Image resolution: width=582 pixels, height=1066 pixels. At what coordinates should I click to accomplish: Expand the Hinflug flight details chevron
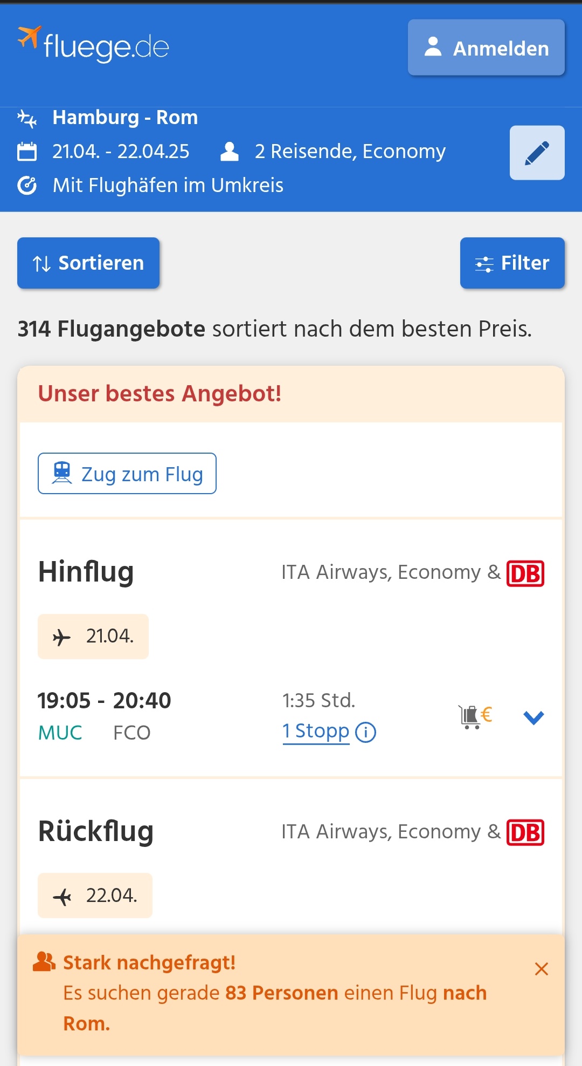[533, 717]
